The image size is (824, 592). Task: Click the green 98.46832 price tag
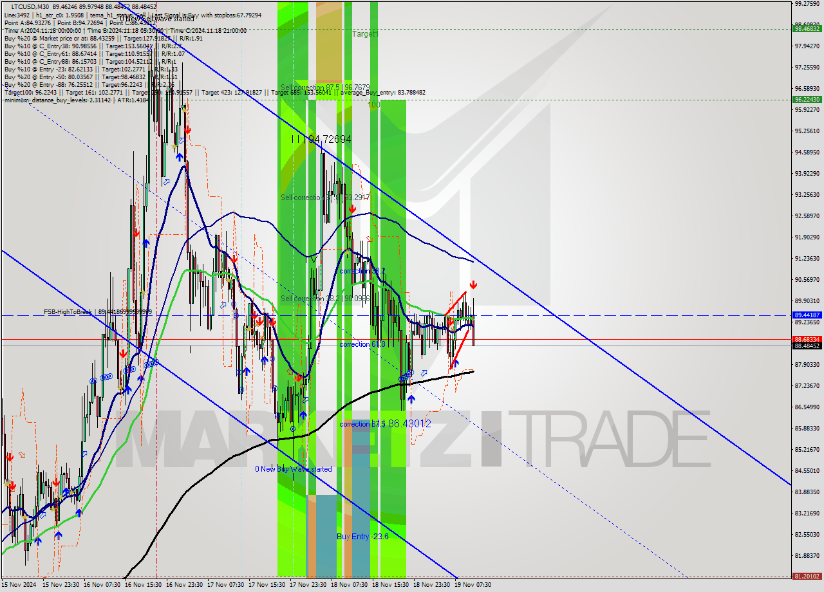pos(807,28)
